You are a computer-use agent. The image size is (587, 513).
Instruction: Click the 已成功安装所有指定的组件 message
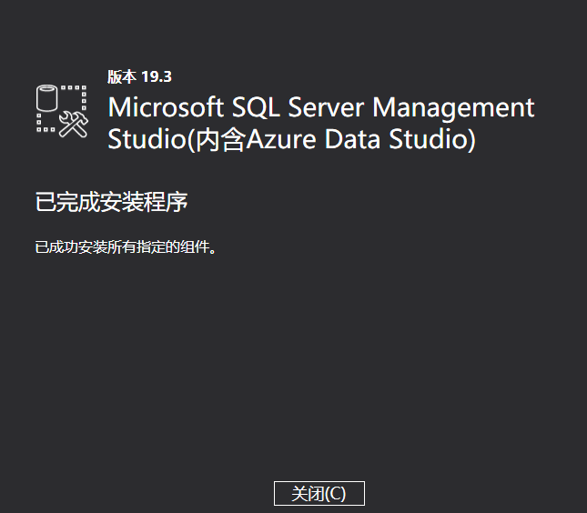point(127,246)
